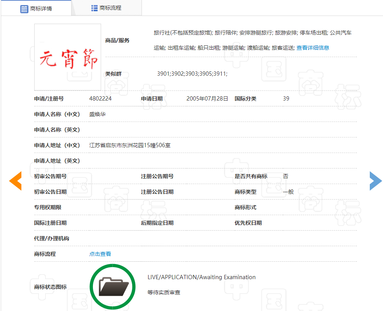383x311 pixels.
Task: Click the list icon on 商标详情 tab
Action: tap(24, 9)
